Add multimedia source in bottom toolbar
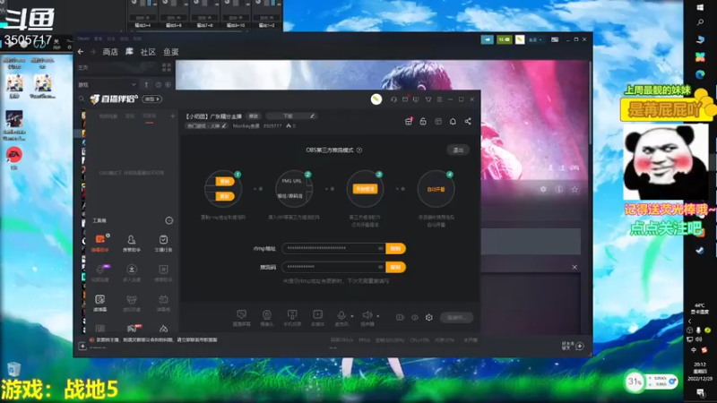The image size is (717, 403). 317,317
